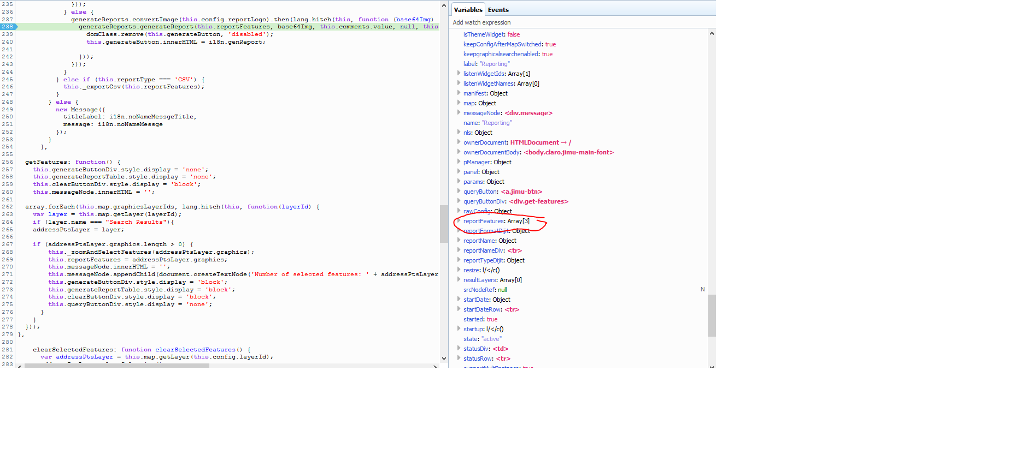Image resolution: width=1028 pixels, height=472 pixels.
Task: Click the <body.claro.jimu-main-font> node link
Action: pos(568,152)
